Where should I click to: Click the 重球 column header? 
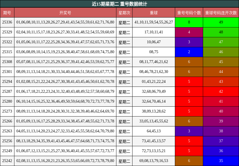pos(153,13)
